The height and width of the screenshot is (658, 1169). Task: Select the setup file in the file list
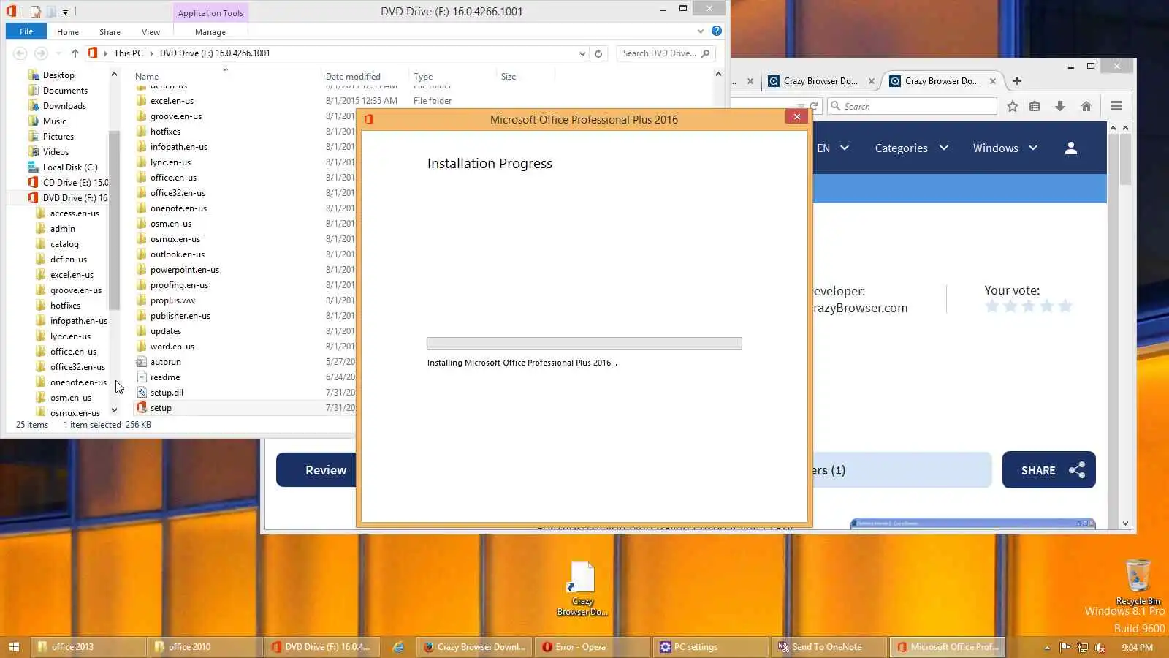click(x=161, y=408)
